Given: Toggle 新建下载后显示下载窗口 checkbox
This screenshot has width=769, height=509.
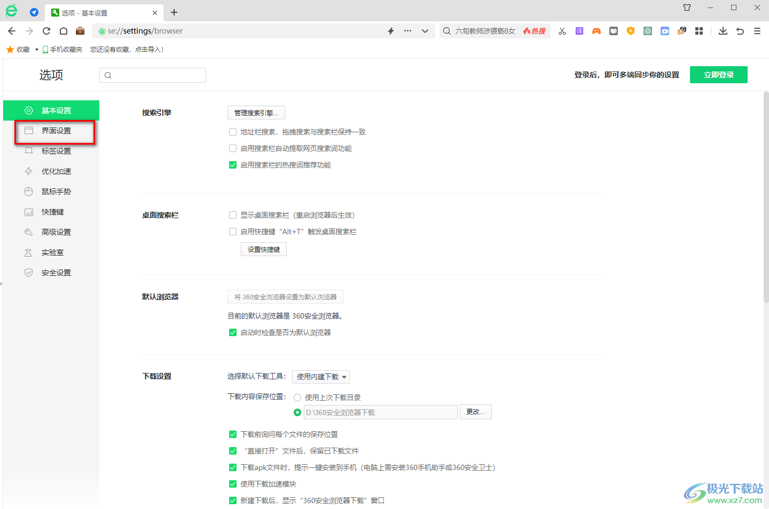Looking at the screenshot, I should click(x=233, y=500).
